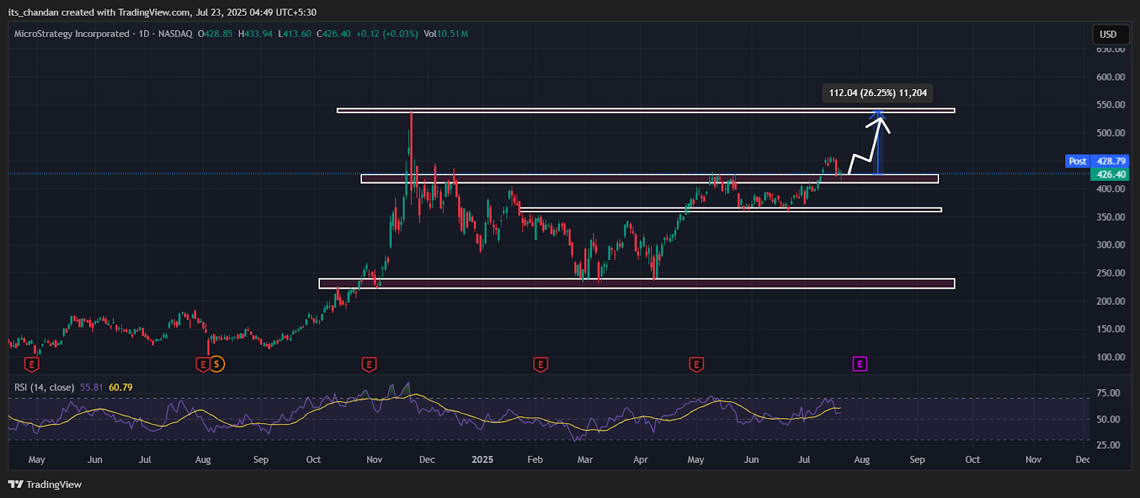
Task: Click the 100.00 price axis label
Action: (1111, 358)
